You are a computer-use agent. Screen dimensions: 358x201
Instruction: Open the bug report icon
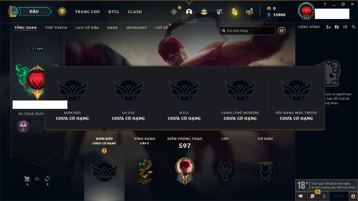tap(353, 196)
